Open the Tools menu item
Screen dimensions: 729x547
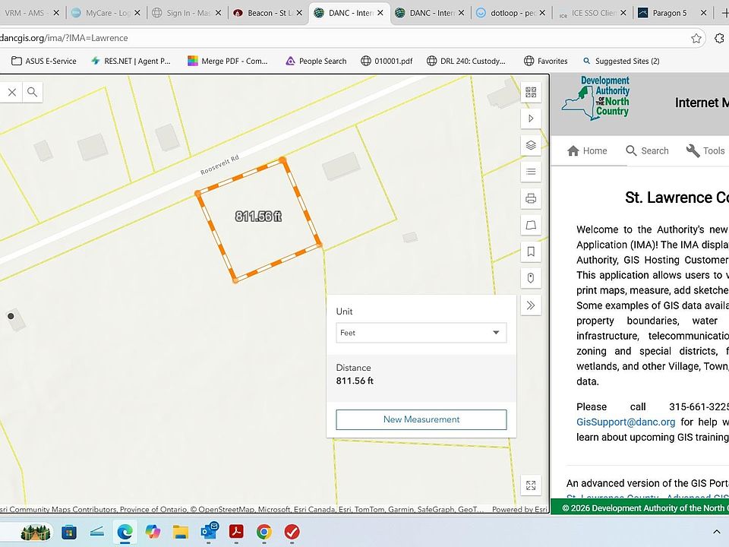point(705,150)
